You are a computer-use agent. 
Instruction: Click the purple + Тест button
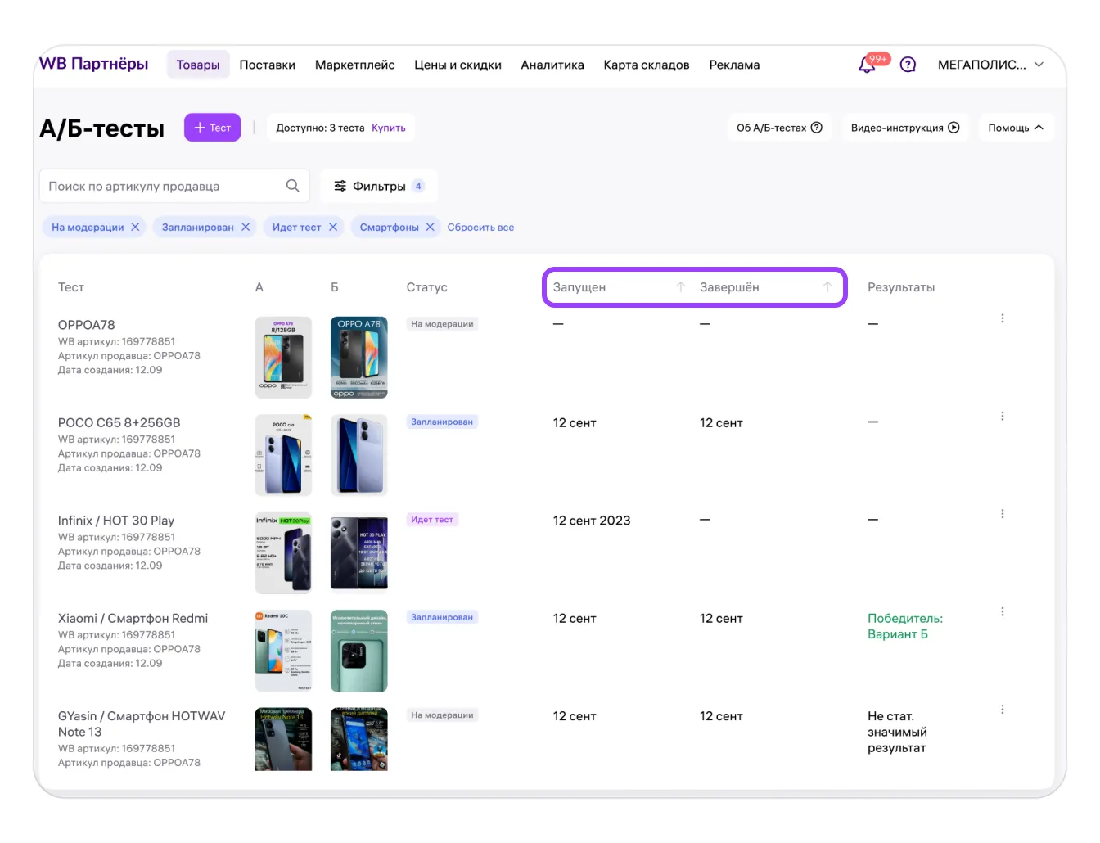click(x=212, y=128)
